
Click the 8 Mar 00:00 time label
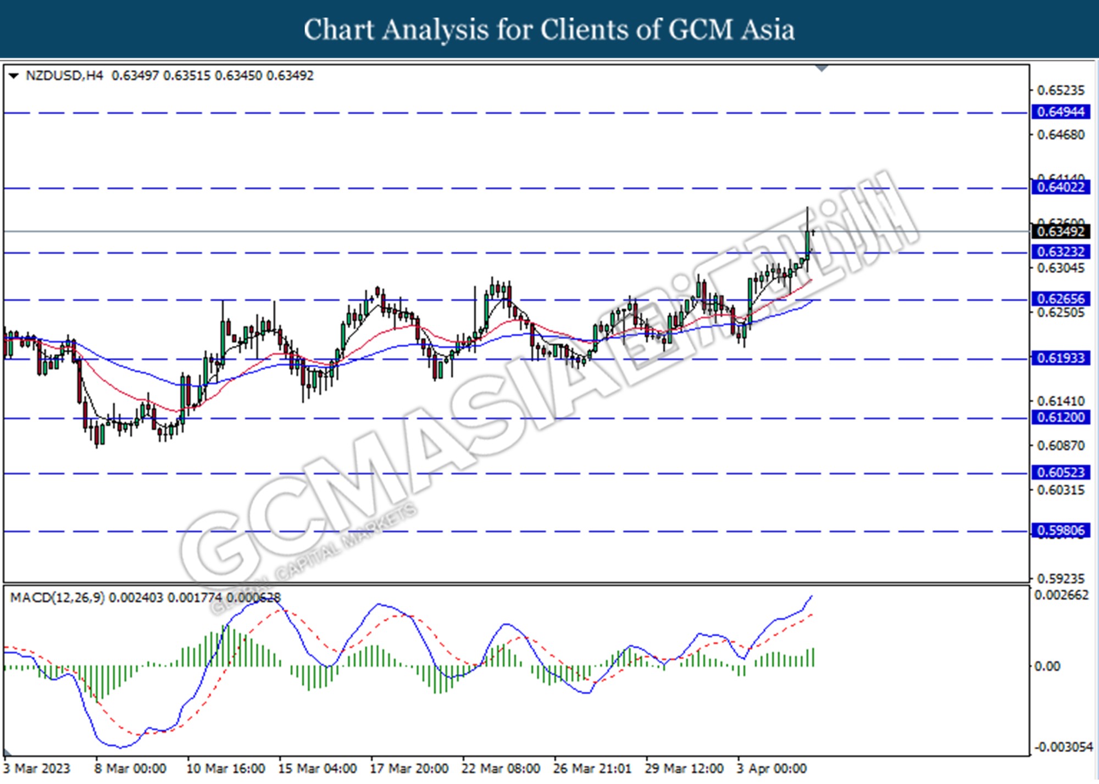[x=130, y=768]
